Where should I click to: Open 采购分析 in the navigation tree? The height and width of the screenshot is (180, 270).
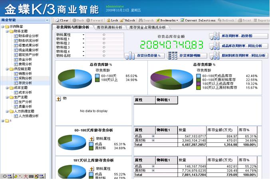[x=25, y=78]
